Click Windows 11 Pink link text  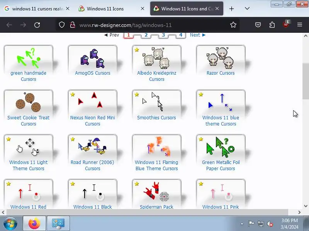click(x=221, y=207)
